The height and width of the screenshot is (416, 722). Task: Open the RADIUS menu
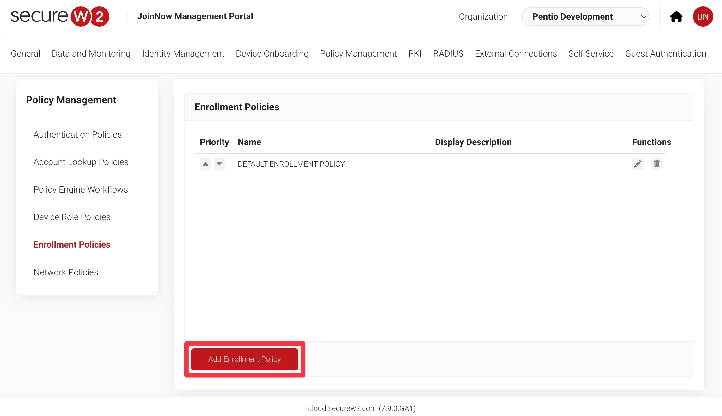(448, 54)
